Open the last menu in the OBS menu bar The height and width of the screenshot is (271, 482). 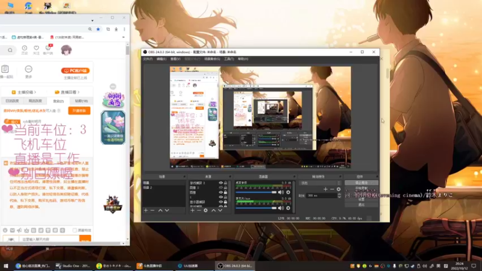coord(243,58)
